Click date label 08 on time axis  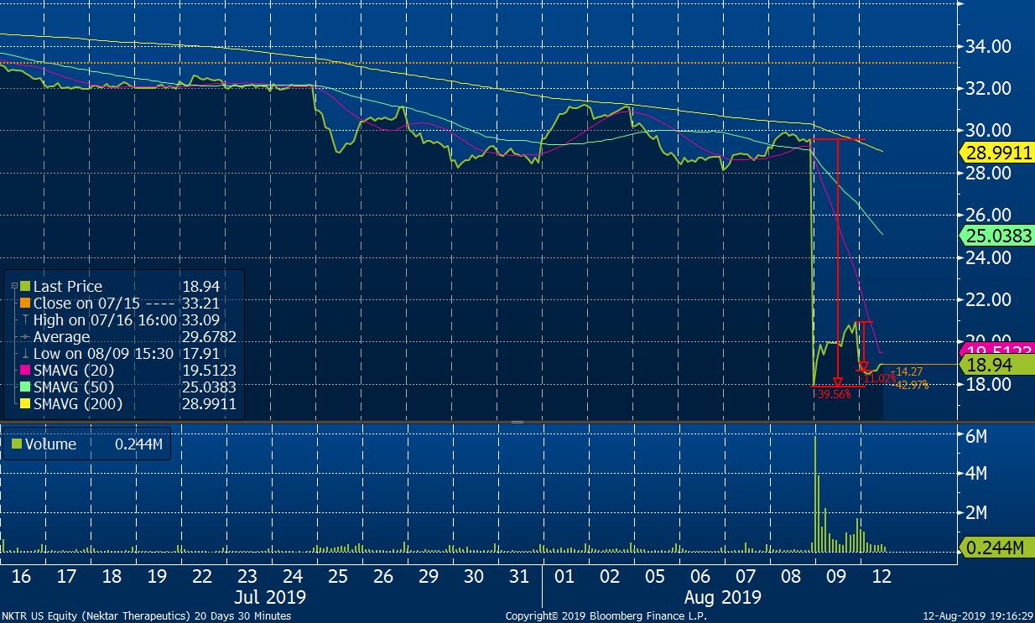[791, 577]
